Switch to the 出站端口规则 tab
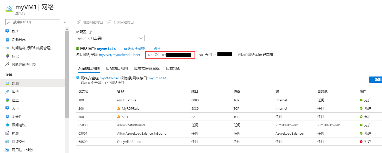This screenshot has height=153, width=382. coord(117,68)
